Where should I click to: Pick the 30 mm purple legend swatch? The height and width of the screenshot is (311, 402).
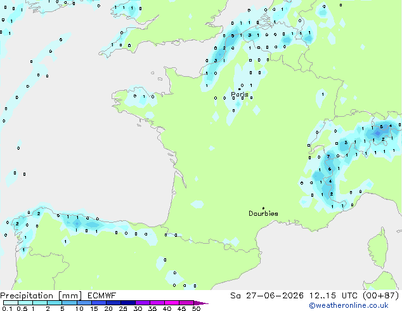point(143,303)
